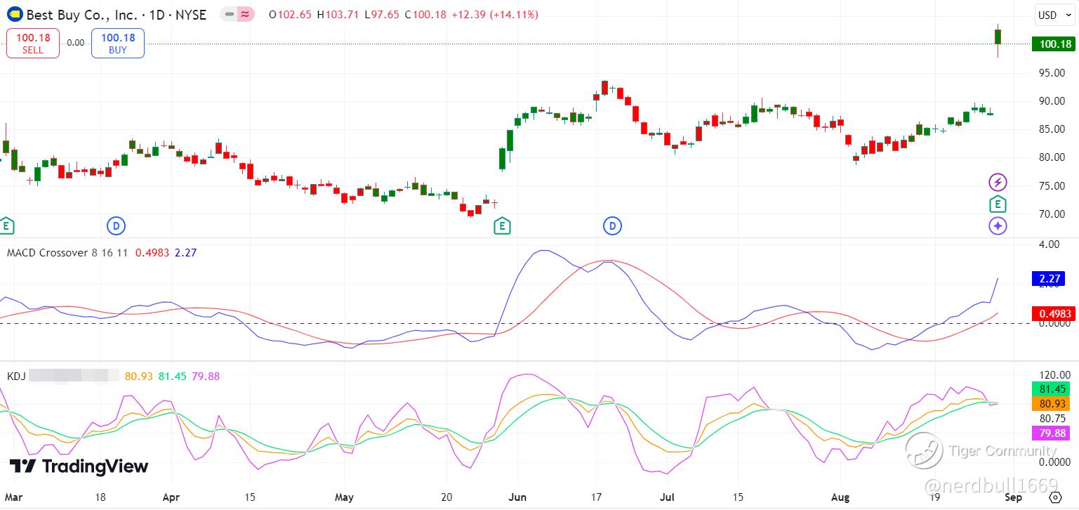Open the March dividend D marker
The width and height of the screenshot is (1079, 510).
116,226
